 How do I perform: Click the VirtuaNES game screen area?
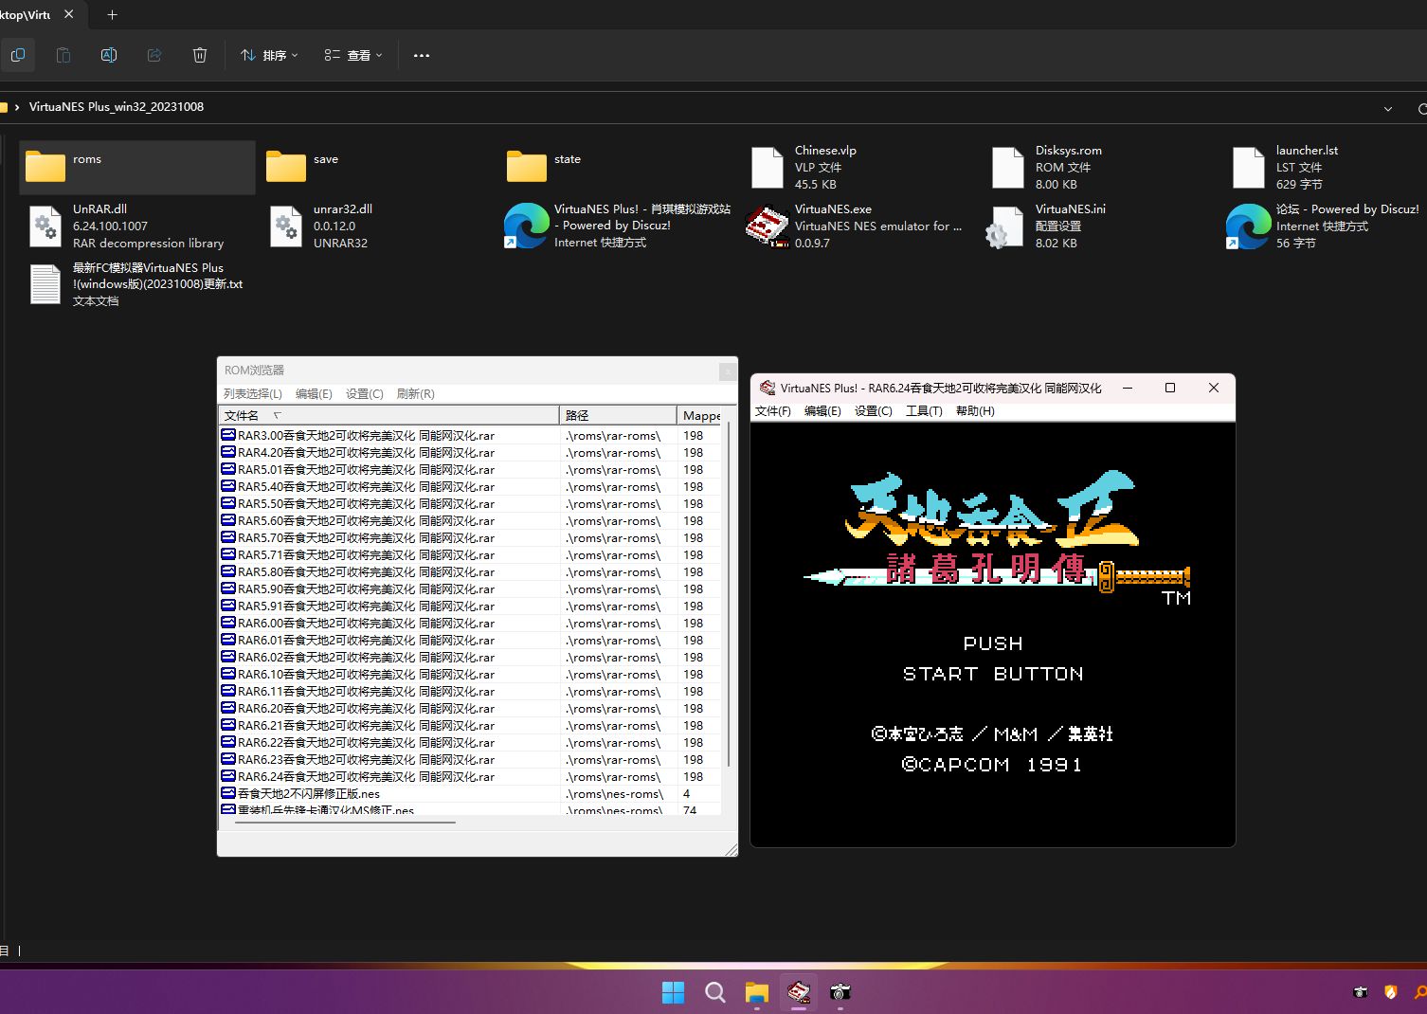tap(993, 634)
